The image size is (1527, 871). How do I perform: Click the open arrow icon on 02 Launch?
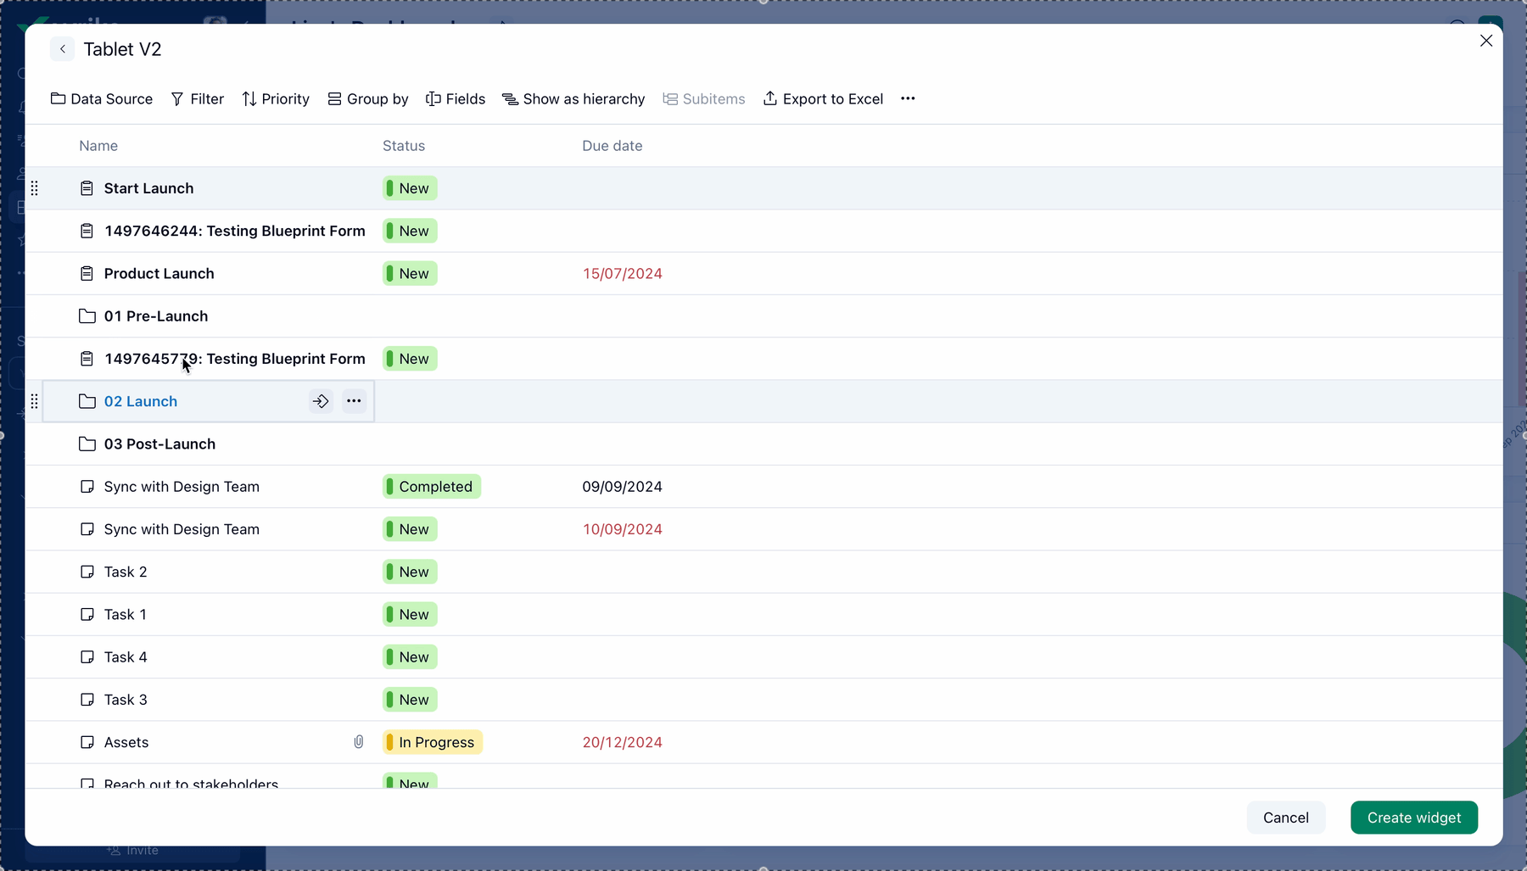[321, 401]
